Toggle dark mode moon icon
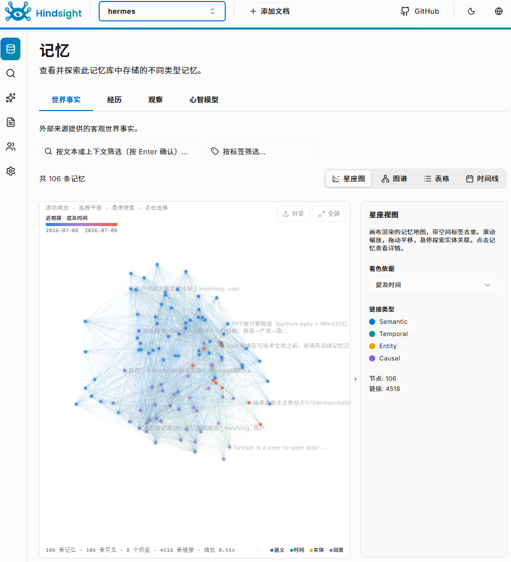Viewport: 511px width, 562px height. point(471,11)
